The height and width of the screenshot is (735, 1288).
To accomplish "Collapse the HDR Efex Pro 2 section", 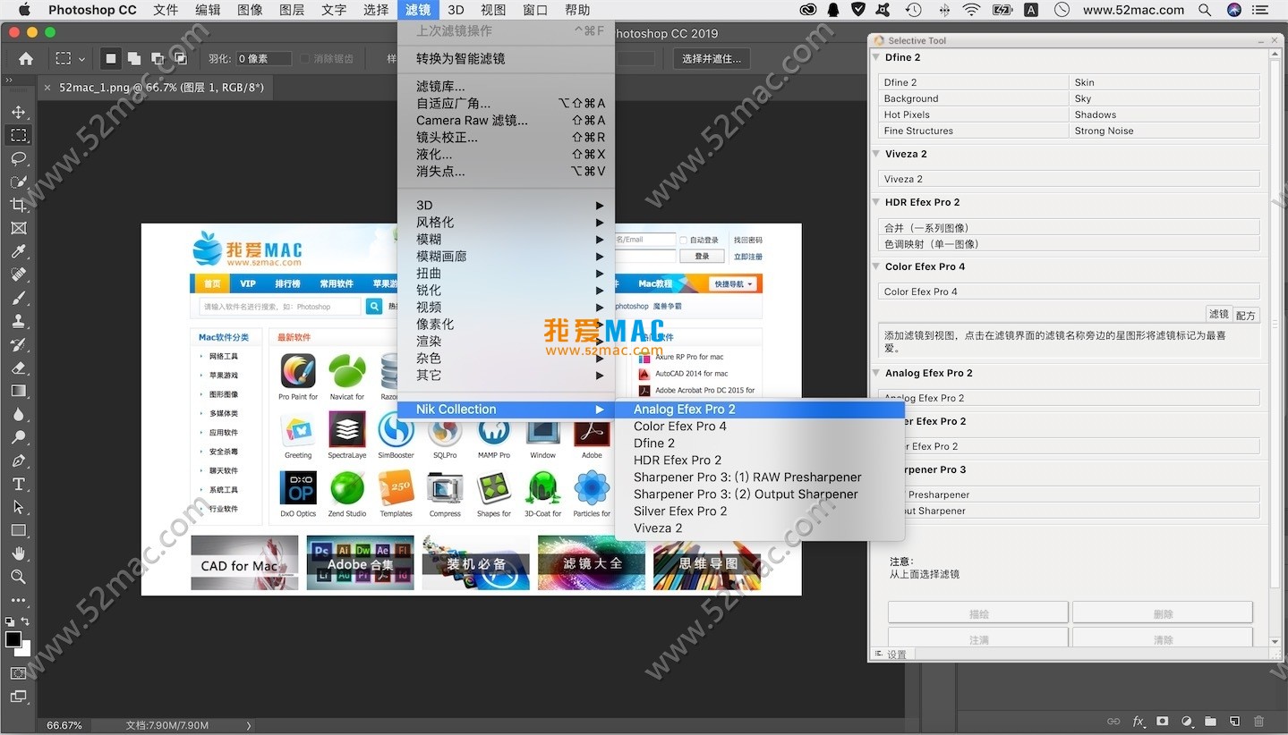I will point(877,202).
